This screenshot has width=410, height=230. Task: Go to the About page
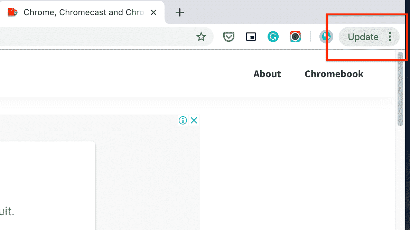(267, 74)
